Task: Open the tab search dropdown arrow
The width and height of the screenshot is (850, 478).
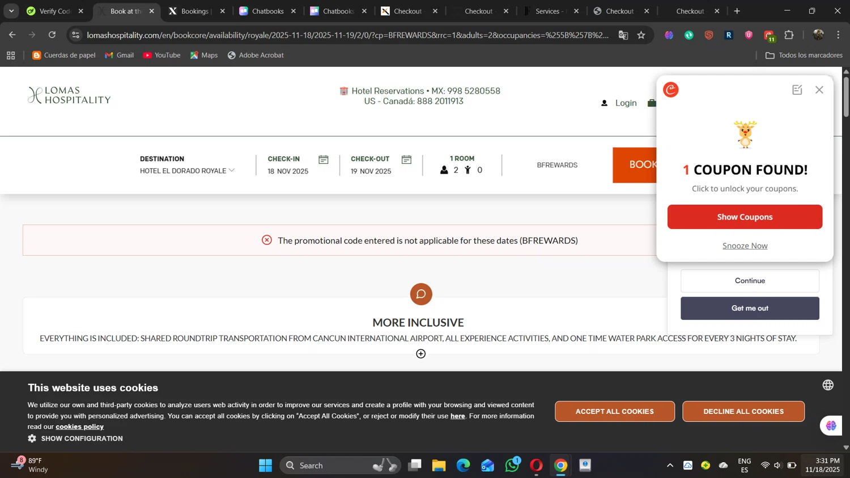Action: (11, 11)
